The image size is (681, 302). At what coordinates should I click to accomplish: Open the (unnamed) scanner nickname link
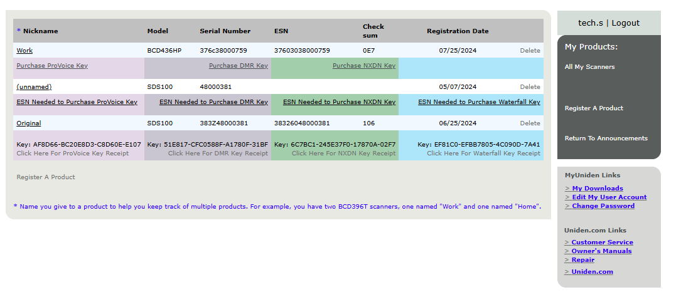pyautogui.click(x=34, y=86)
